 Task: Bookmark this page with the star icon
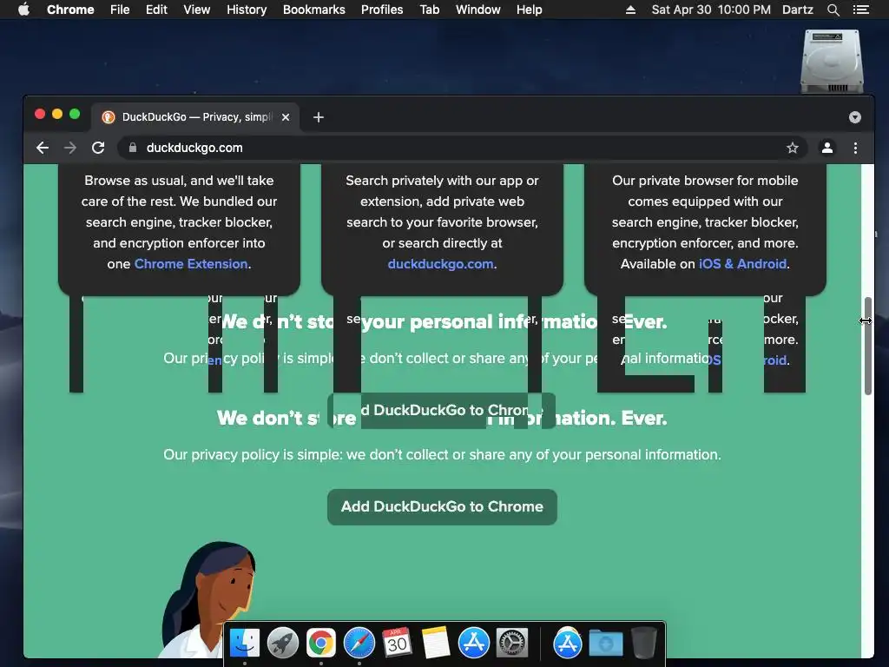[792, 148]
